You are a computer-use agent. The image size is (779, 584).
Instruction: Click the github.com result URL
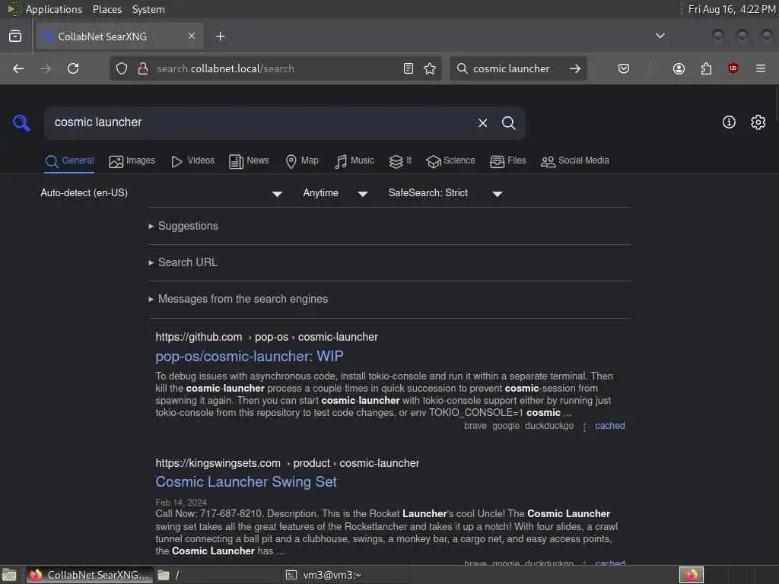click(x=267, y=337)
